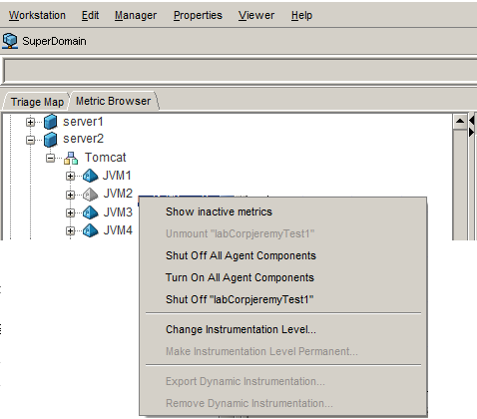
Task: Click the SuperDomain network icon
Action: point(10,41)
